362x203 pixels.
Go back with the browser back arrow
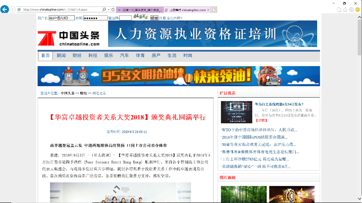pyautogui.click(x=5, y=9)
